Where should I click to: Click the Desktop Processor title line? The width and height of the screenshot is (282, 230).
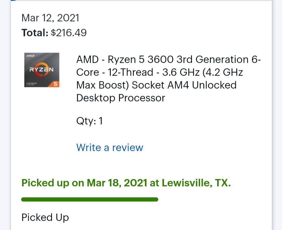(121, 98)
